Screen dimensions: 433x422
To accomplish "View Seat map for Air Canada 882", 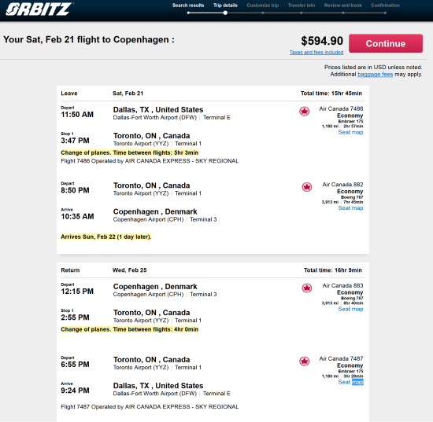I will tap(350, 207).
